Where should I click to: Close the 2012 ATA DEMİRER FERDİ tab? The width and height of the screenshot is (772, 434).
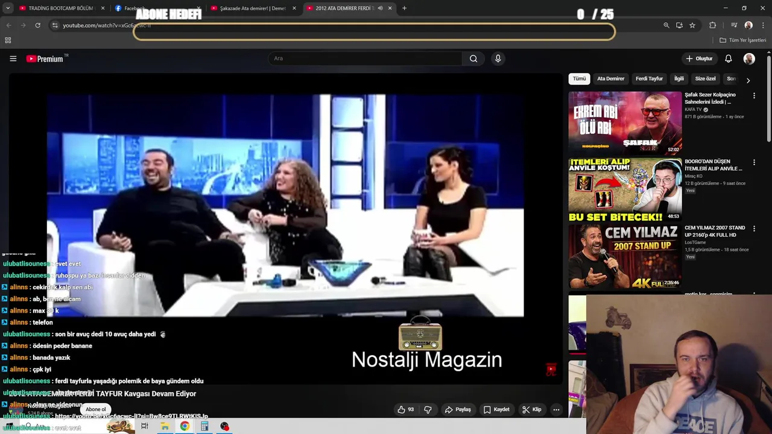[x=390, y=8]
